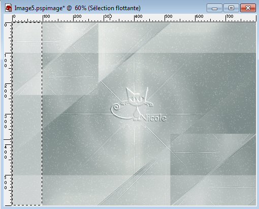Image resolution: width=259 pixels, height=209 pixels.
Task: Click the 100 mark on horizontal ruler
Action: coord(46,16)
